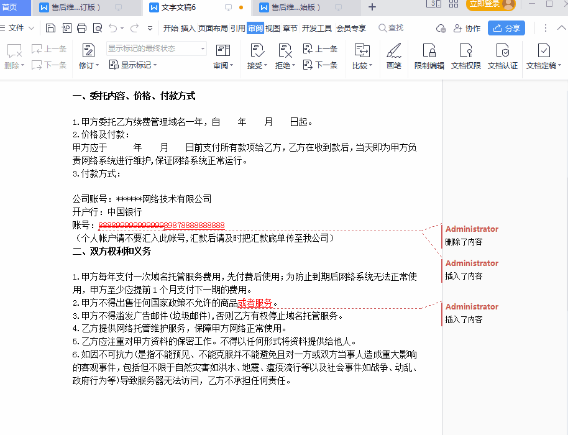
Task: Click the window layout grid icon
Action: [x=454, y=4]
